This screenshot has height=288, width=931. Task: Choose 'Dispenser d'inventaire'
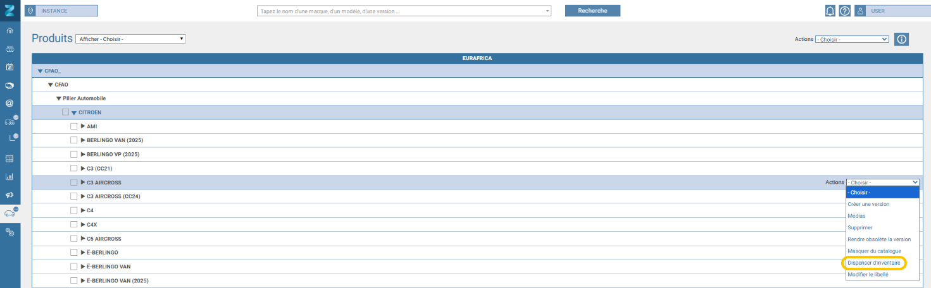point(882,263)
